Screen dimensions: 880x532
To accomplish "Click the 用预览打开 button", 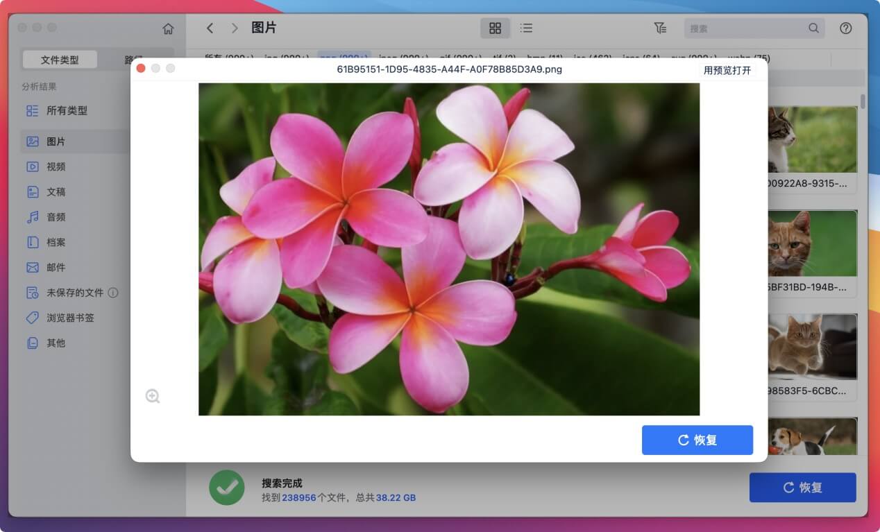I will pos(728,69).
